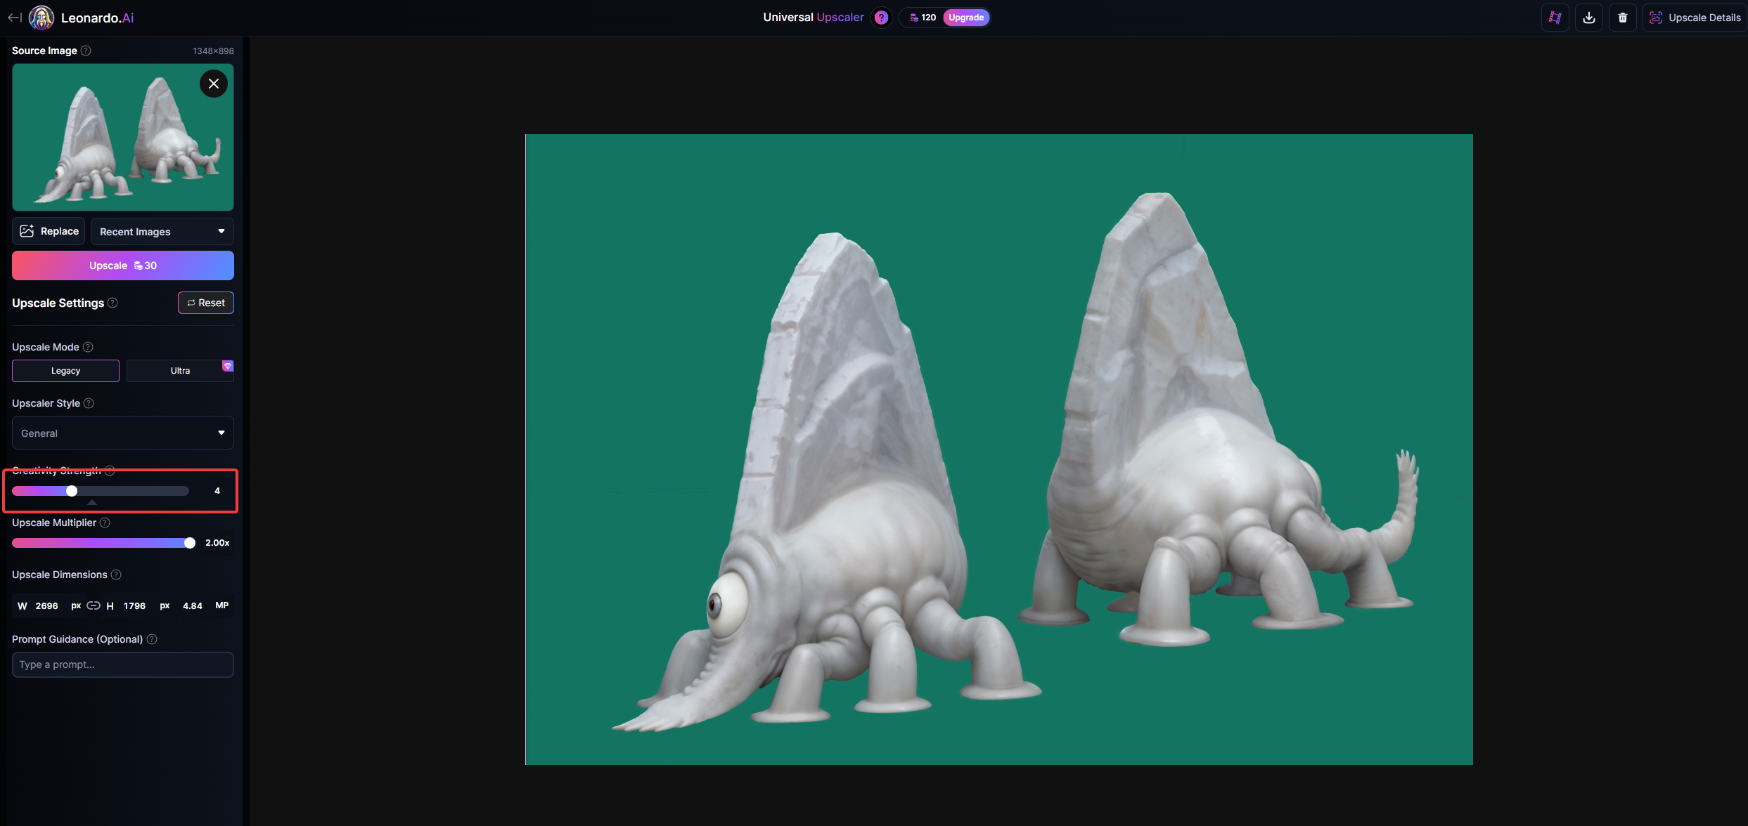Open the Leonardo.Ai profile avatar
The width and height of the screenshot is (1748, 826).
coord(41,18)
